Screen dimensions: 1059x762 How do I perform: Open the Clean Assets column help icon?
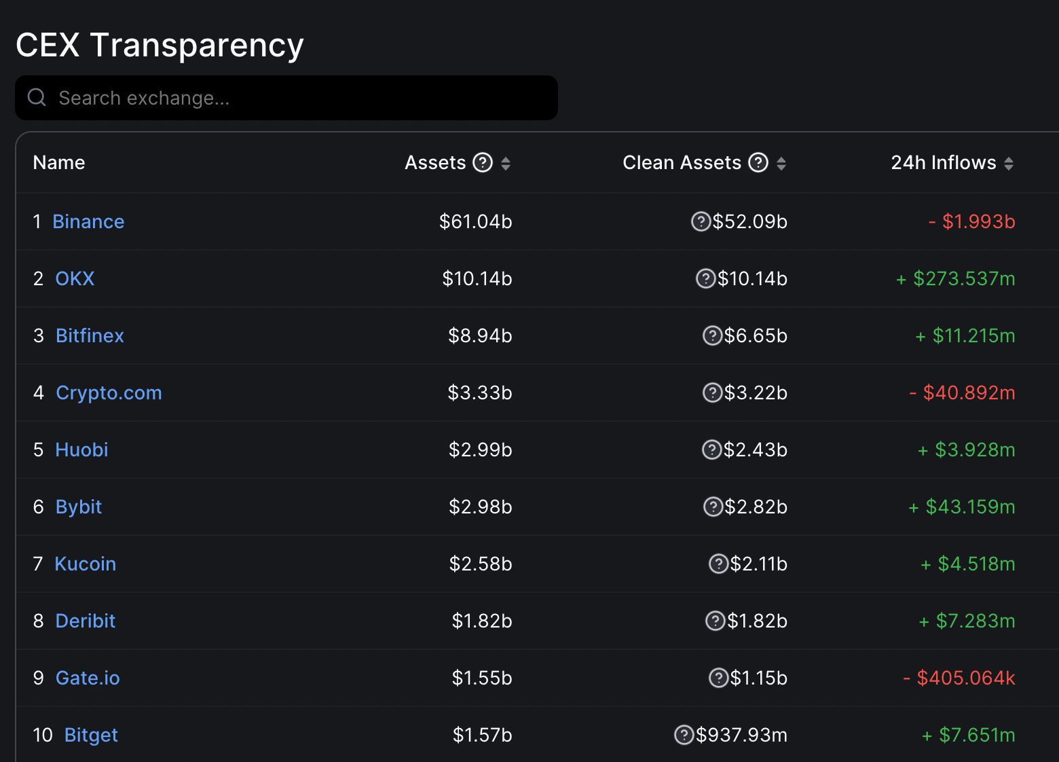pos(758,162)
